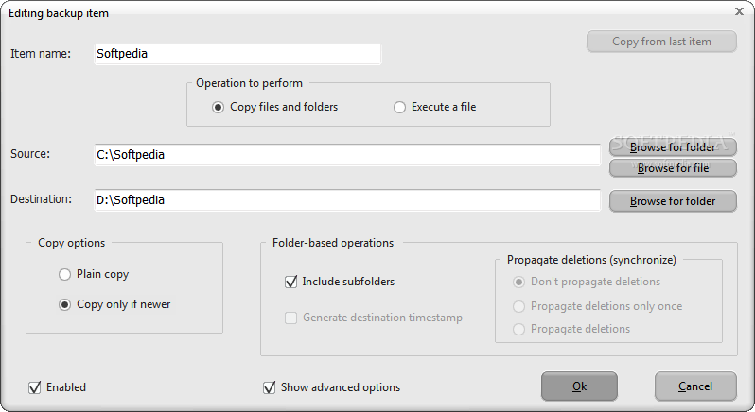
Task: Click the Copy from last item button
Action: tap(661, 42)
